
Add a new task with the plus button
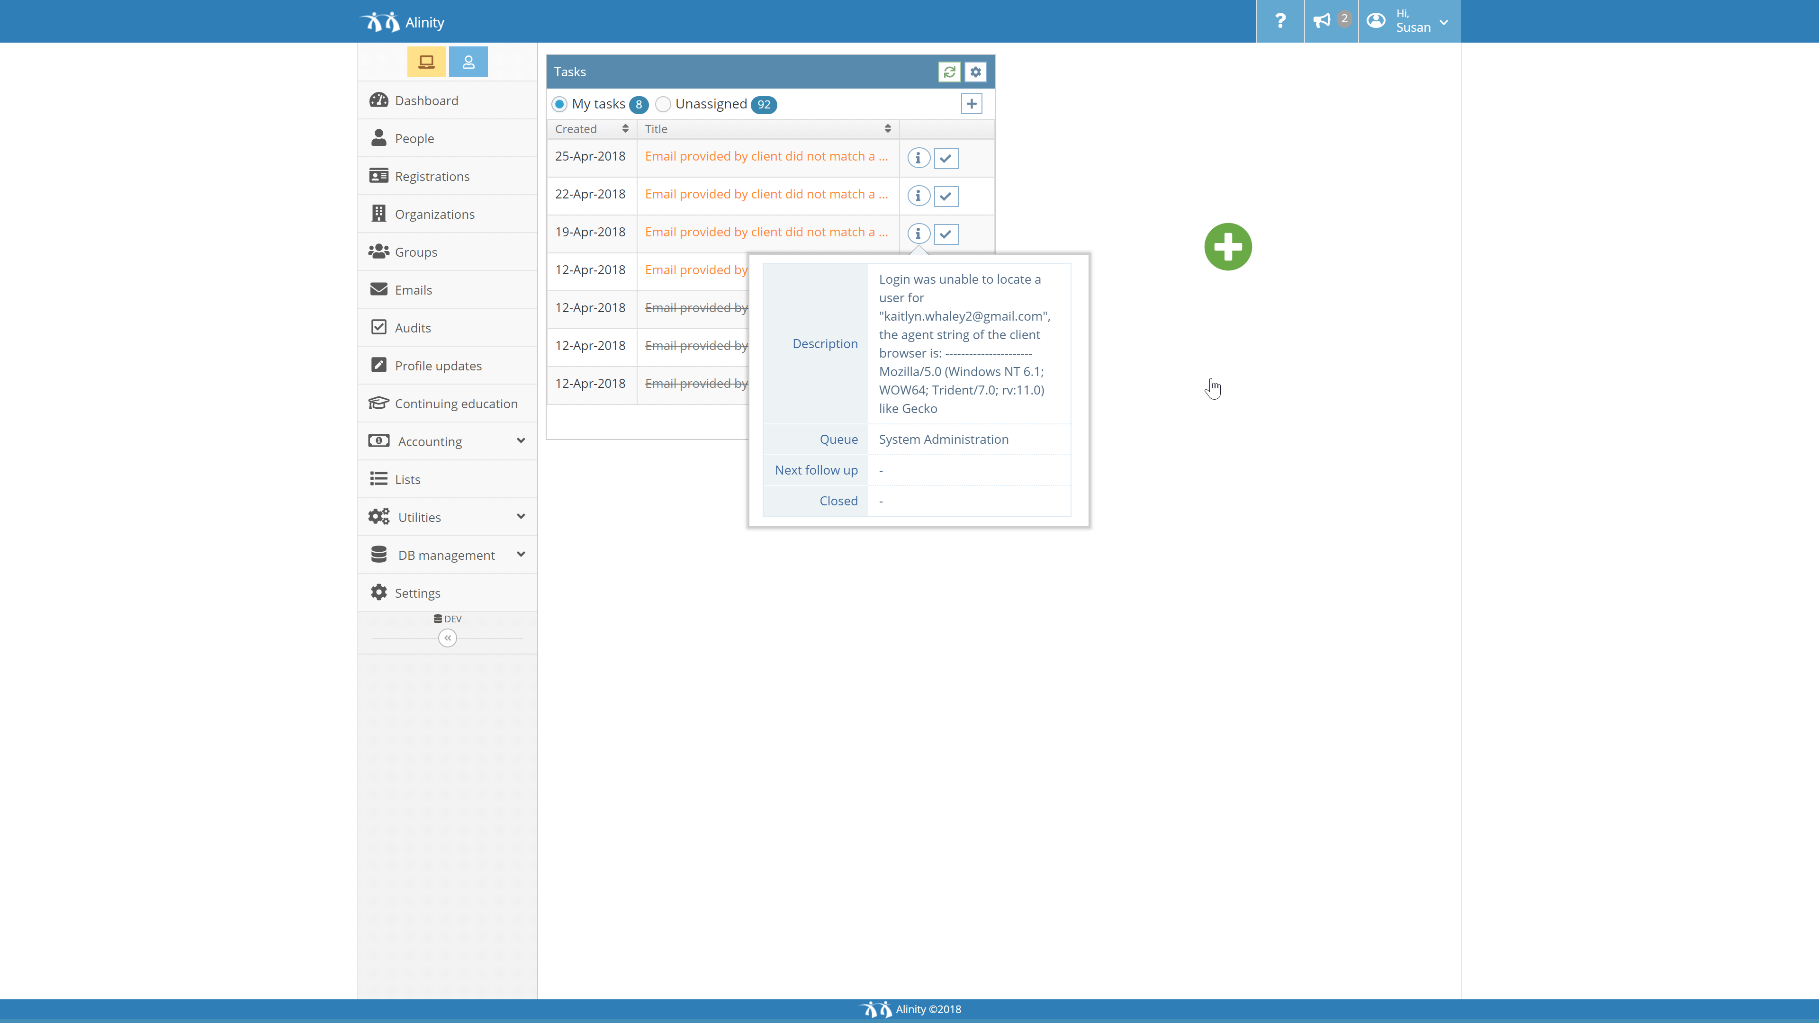coord(972,105)
